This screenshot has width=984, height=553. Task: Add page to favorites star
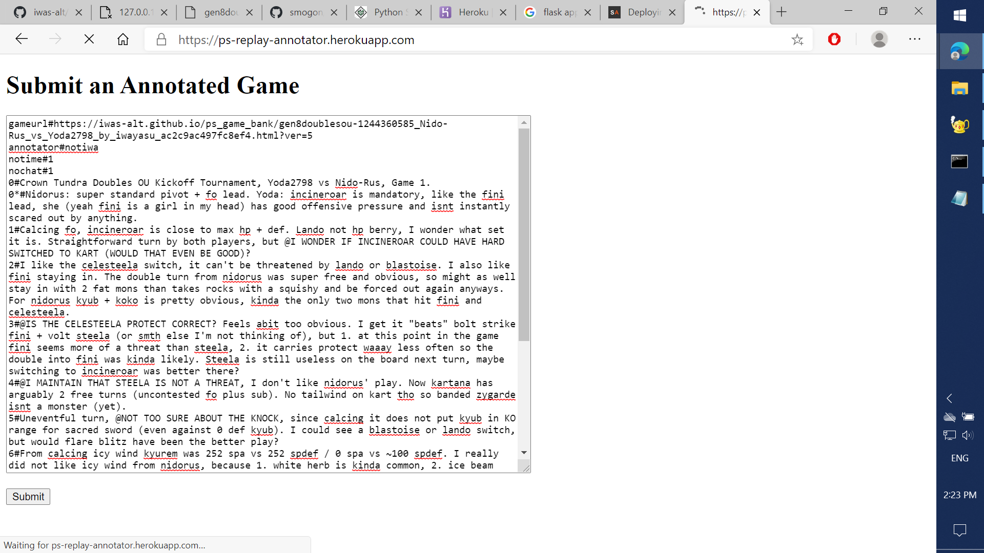[797, 39]
